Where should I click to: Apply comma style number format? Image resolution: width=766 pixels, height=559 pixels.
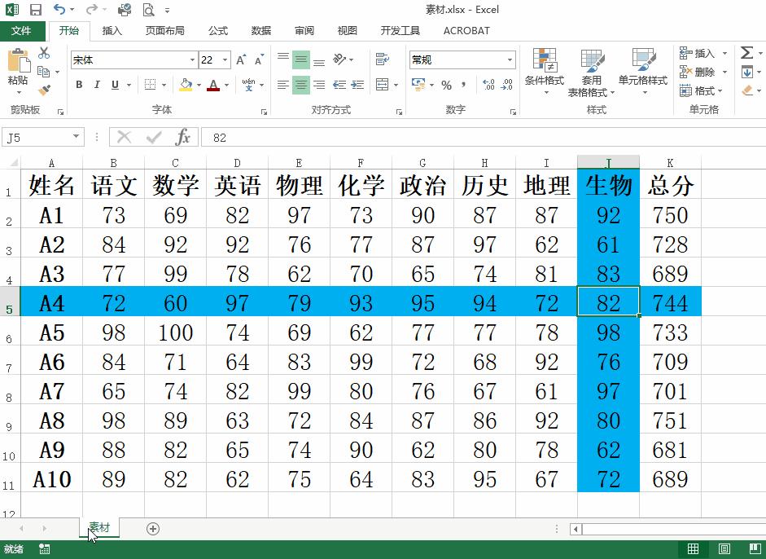464,85
